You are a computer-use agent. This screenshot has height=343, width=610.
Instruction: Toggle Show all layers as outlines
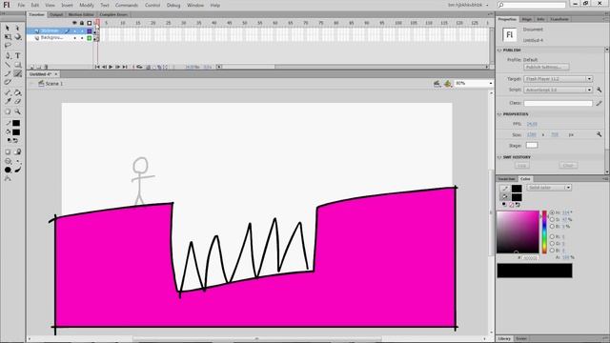tap(89, 23)
